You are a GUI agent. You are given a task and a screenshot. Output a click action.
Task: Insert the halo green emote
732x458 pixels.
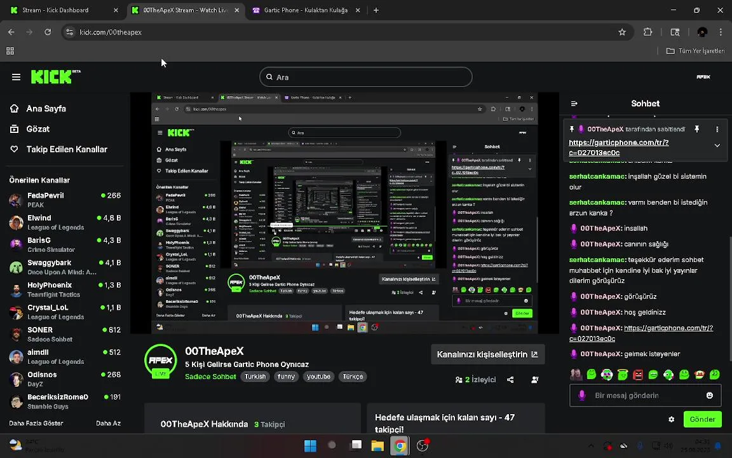622,374
